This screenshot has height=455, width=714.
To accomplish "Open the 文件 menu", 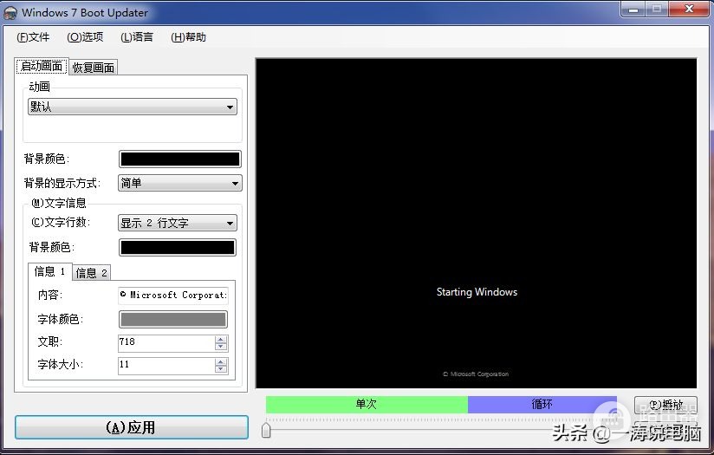I will point(33,37).
